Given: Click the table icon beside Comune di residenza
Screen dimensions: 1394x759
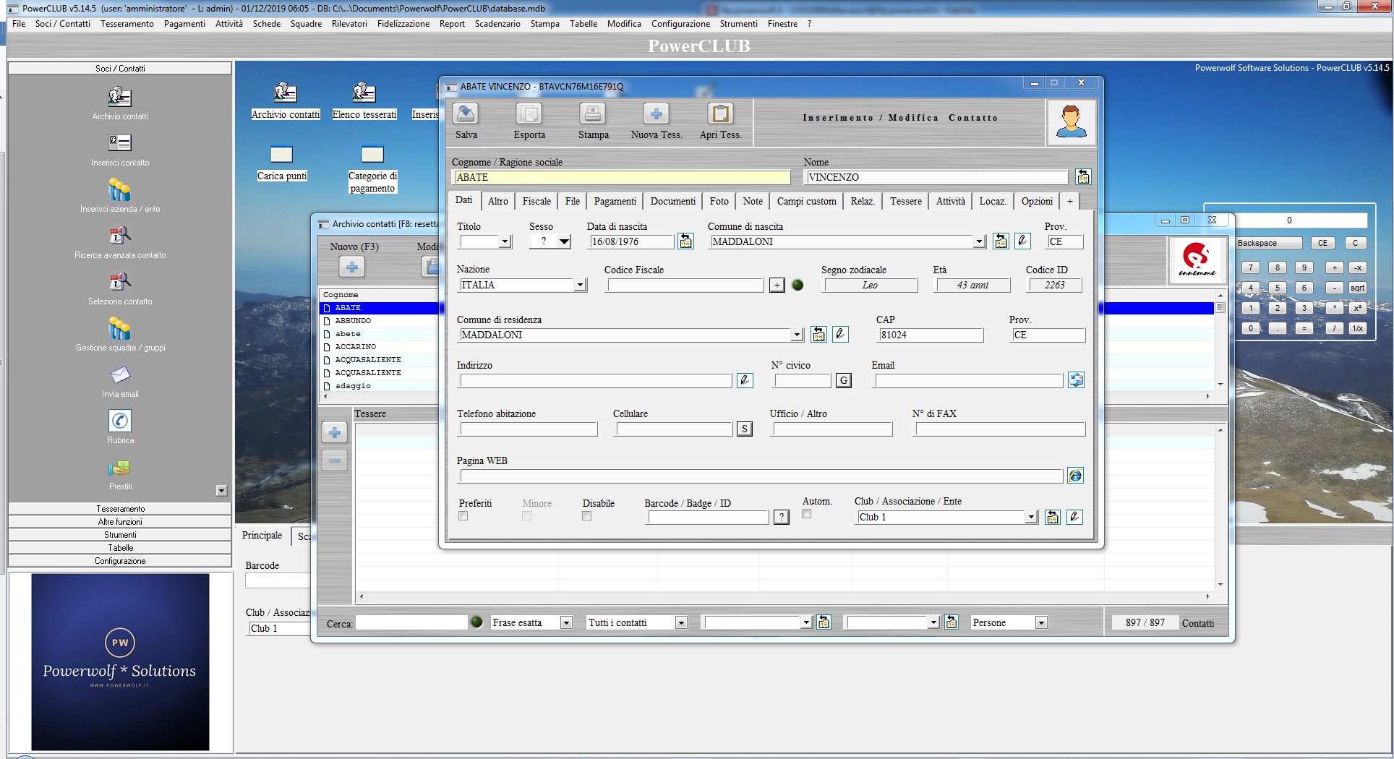Looking at the screenshot, I should coord(818,335).
